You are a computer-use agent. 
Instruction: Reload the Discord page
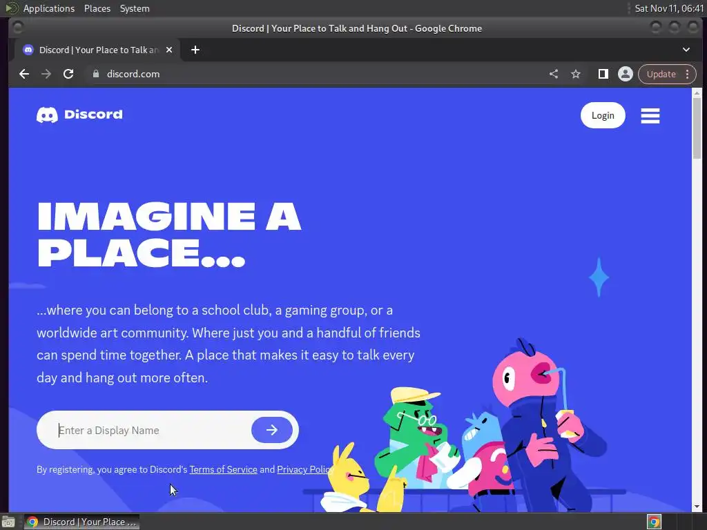(x=68, y=74)
